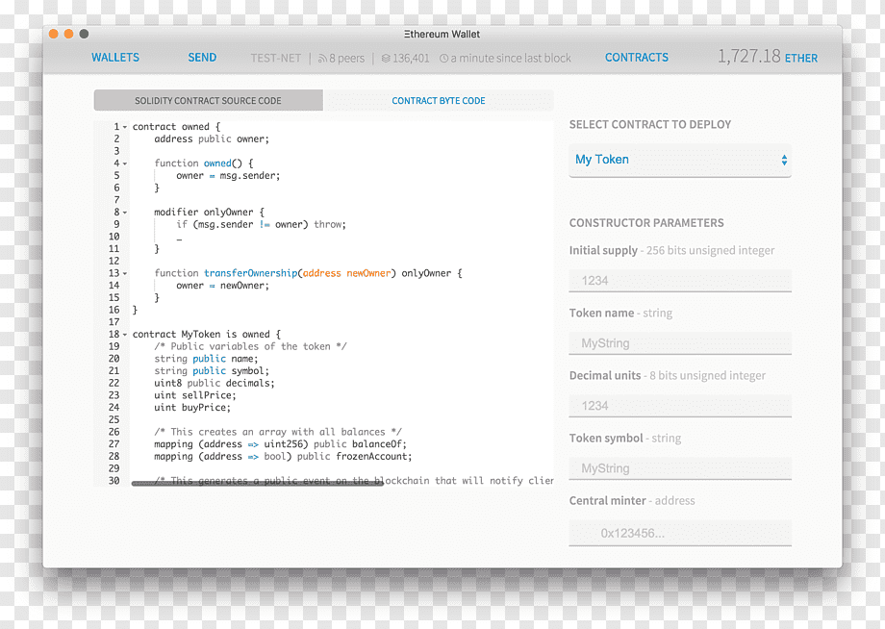
Task: Click 'a minute since last block' text
Action: (511, 58)
